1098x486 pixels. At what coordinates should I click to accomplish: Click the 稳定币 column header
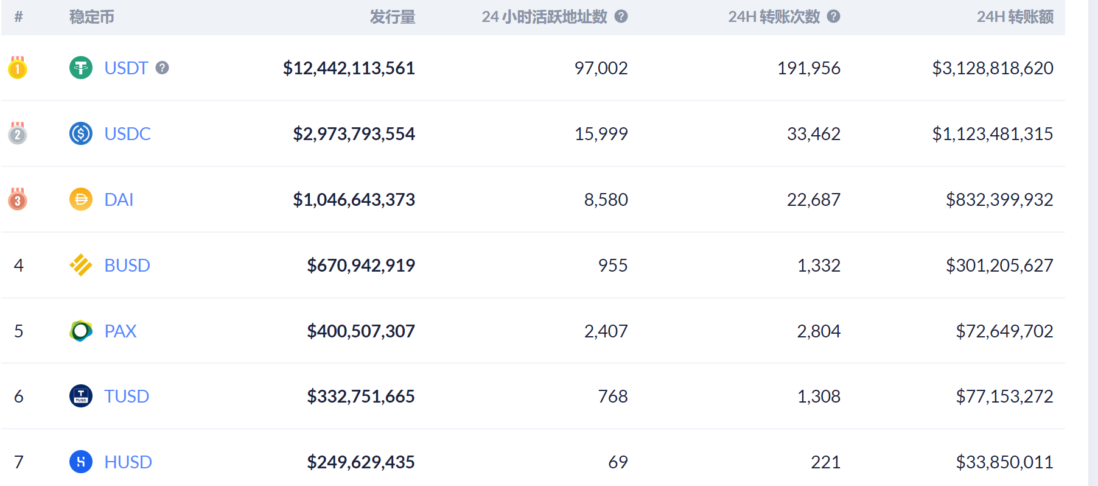(92, 17)
